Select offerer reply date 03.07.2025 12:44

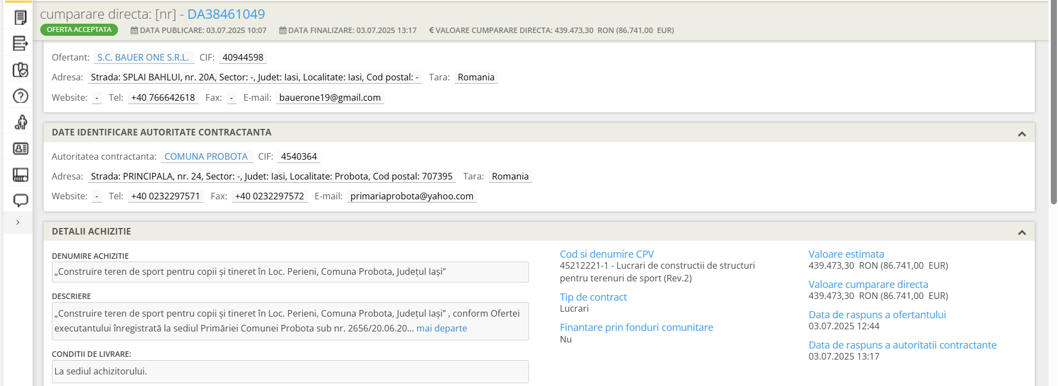click(x=844, y=326)
